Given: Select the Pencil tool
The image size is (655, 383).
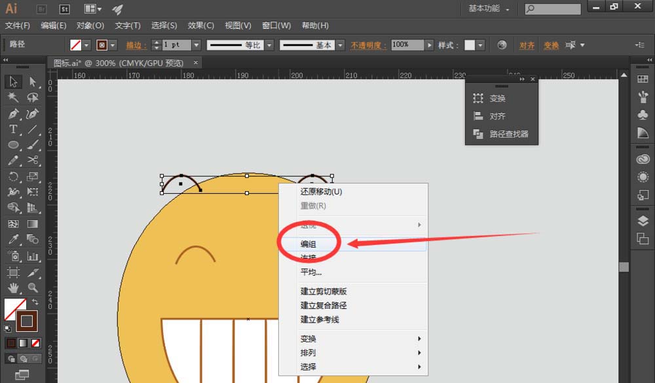Looking at the screenshot, I should tap(13, 160).
